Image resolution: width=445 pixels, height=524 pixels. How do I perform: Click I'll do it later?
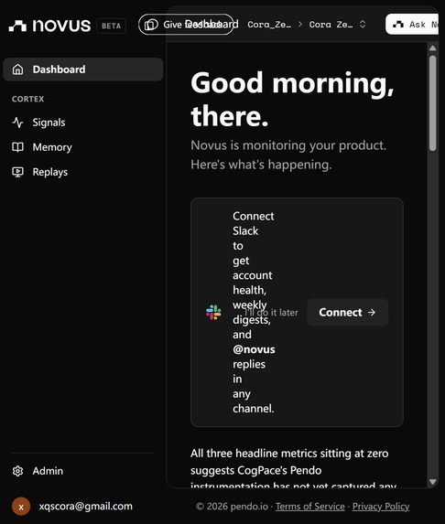(271, 313)
